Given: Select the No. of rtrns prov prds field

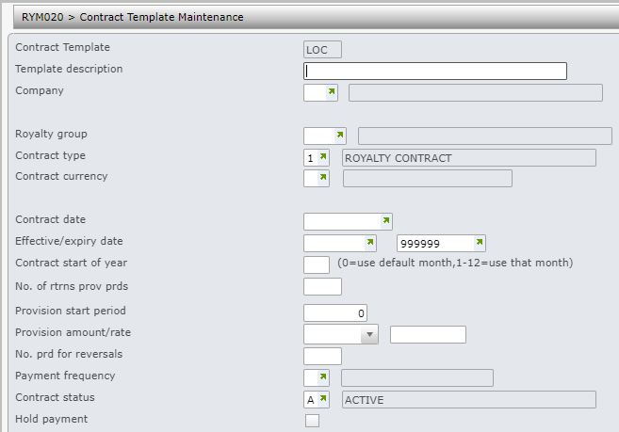Looking at the screenshot, I should (322, 286).
